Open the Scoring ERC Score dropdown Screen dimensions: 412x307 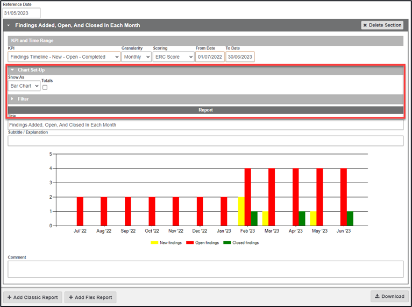coord(173,57)
